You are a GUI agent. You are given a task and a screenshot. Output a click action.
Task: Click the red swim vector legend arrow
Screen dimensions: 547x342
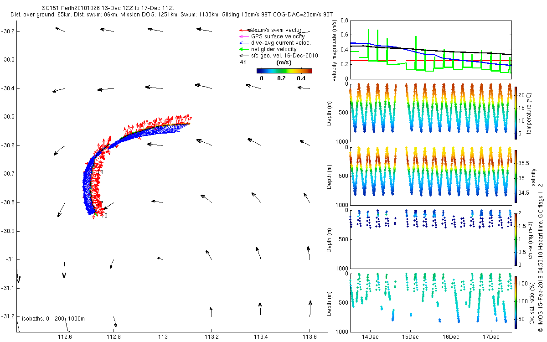coord(243,30)
